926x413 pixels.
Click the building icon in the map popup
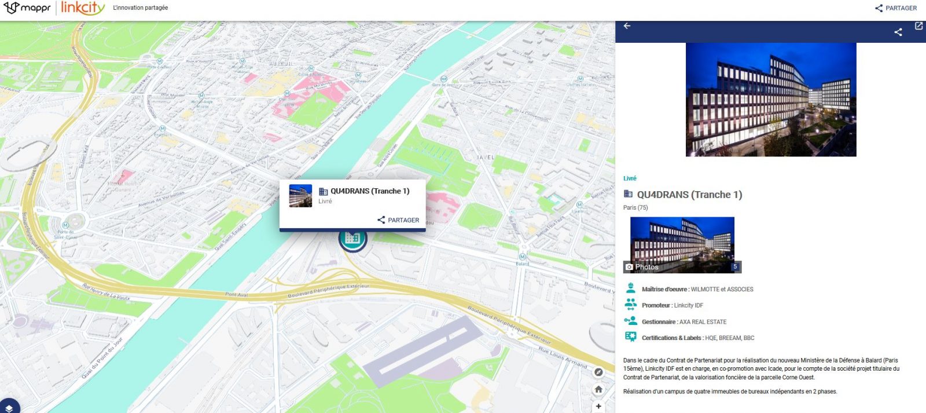point(324,191)
